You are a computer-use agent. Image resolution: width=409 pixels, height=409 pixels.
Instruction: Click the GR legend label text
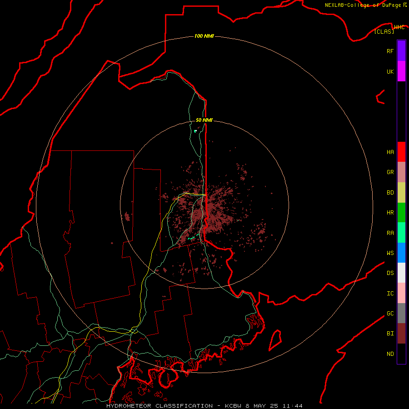point(390,172)
